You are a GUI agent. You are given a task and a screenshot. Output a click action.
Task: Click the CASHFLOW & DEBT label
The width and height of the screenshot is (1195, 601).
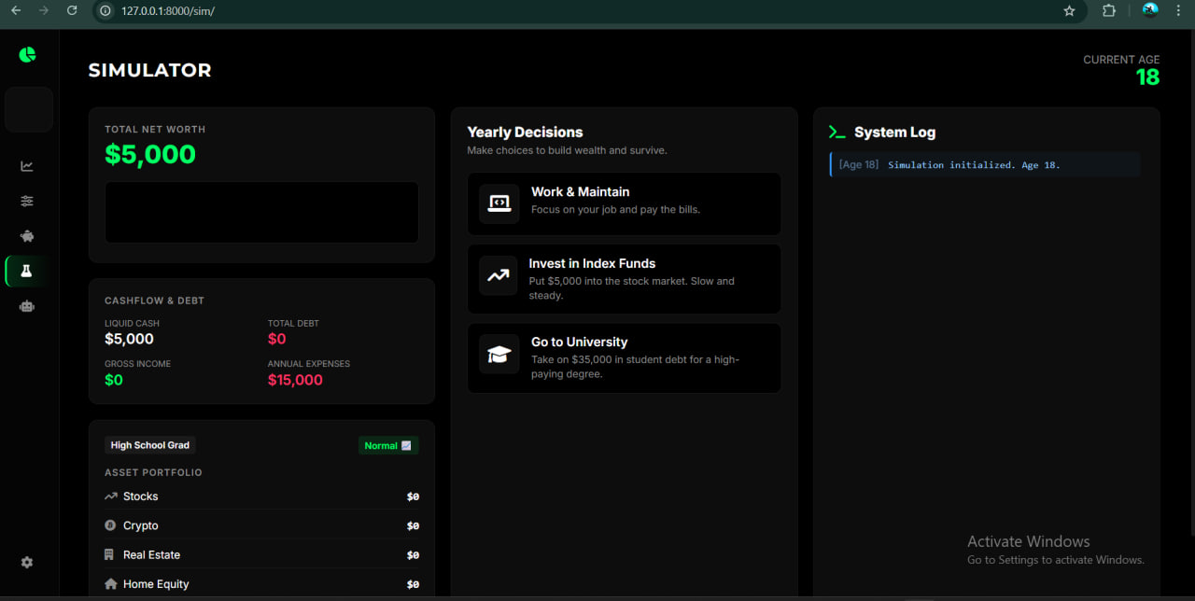click(154, 300)
